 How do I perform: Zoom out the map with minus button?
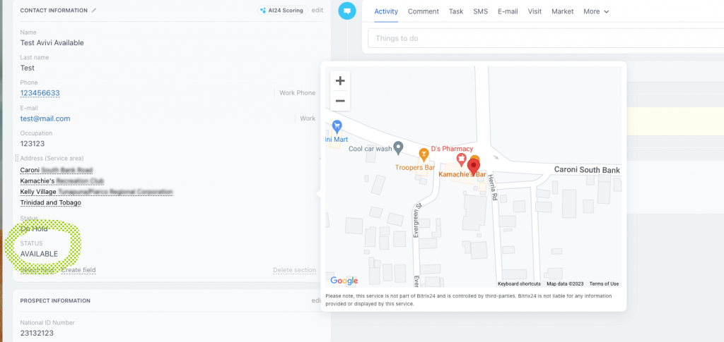click(x=340, y=101)
